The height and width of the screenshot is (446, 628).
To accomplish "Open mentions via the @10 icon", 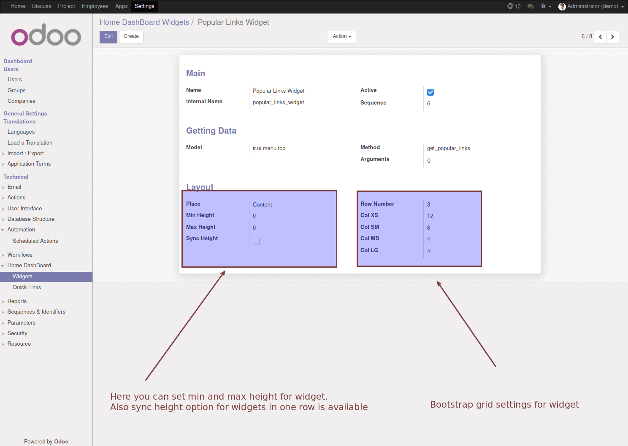I will click(x=514, y=6).
